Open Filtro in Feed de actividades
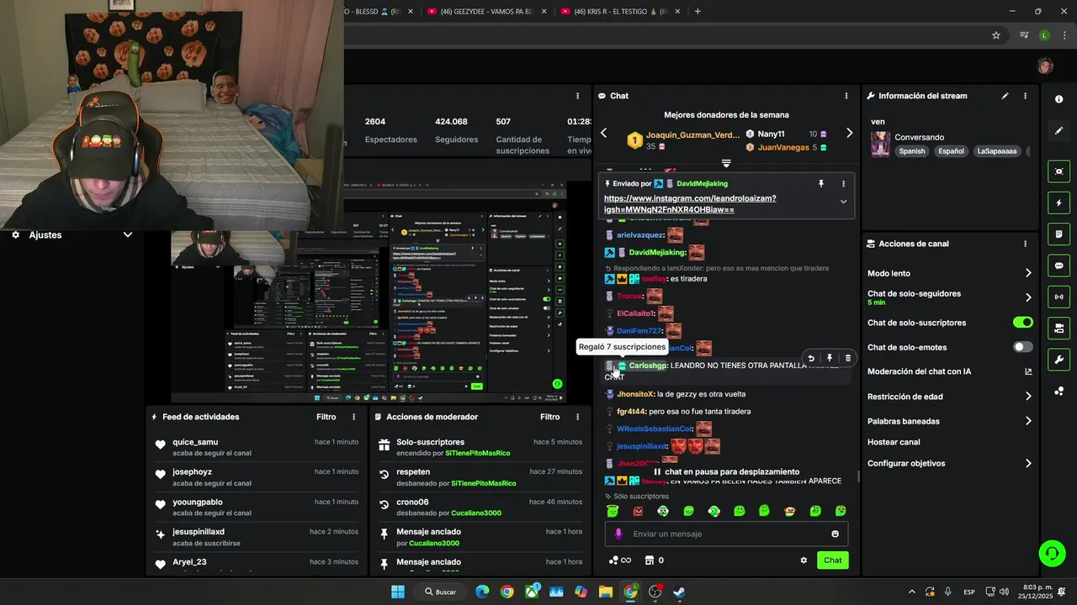The width and height of the screenshot is (1077, 605). 326,417
